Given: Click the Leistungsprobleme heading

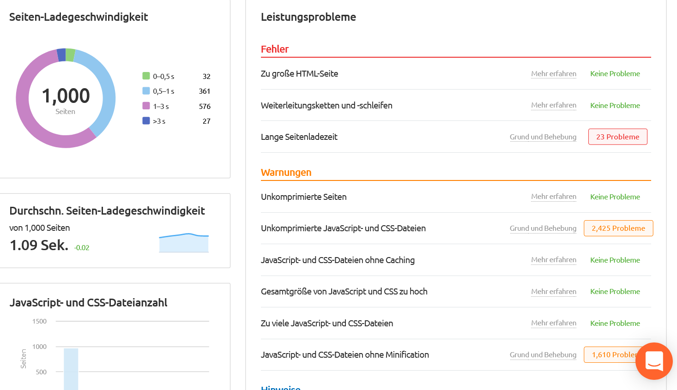Looking at the screenshot, I should point(308,17).
